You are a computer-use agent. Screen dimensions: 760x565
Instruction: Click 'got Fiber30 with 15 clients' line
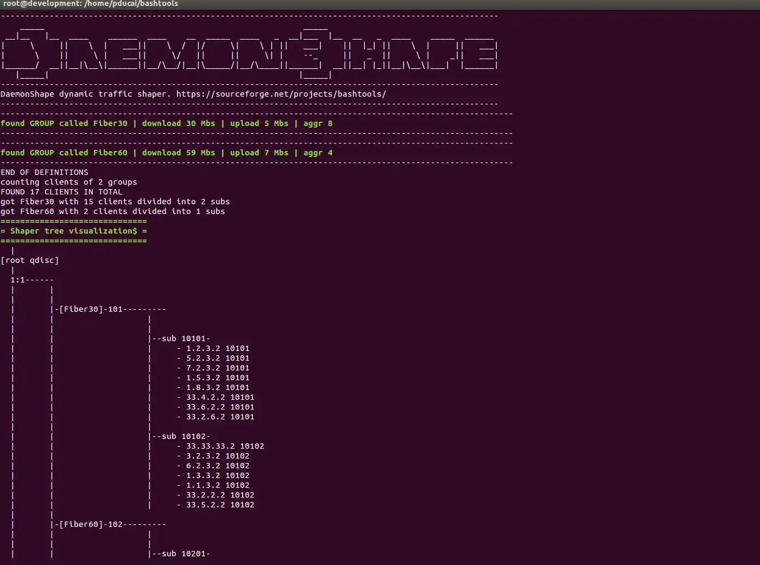pos(115,202)
